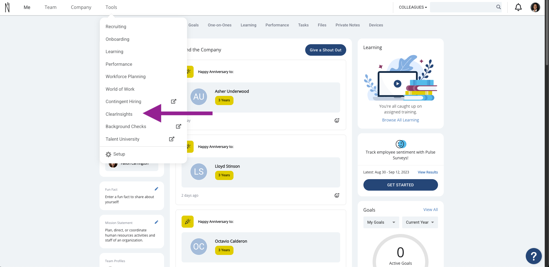Add reaction to Asher Underwood anniversary post
This screenshot has height=267, width=549.
337,121
